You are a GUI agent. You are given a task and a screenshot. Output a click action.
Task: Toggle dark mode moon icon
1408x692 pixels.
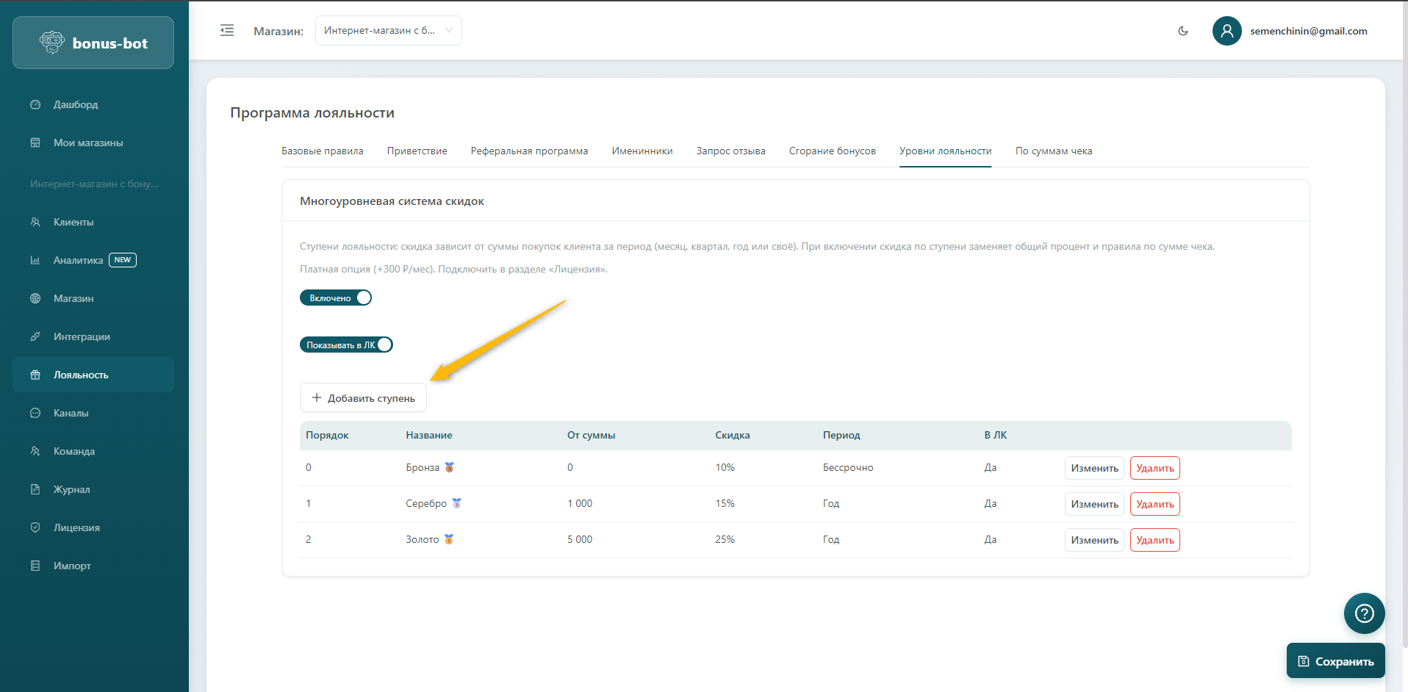click(1182, 31)
